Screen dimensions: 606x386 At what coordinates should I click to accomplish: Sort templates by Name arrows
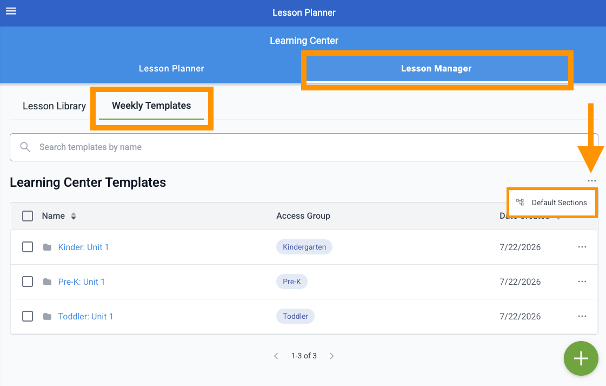pyautogui.click(x=74, y=216)
